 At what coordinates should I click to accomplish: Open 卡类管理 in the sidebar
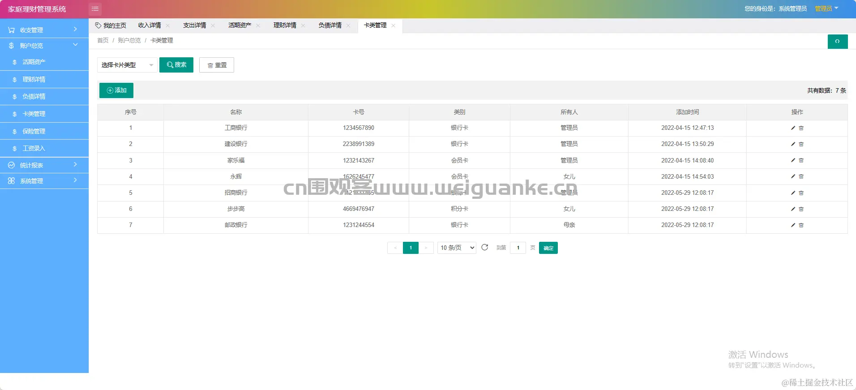tap(44, 114)
